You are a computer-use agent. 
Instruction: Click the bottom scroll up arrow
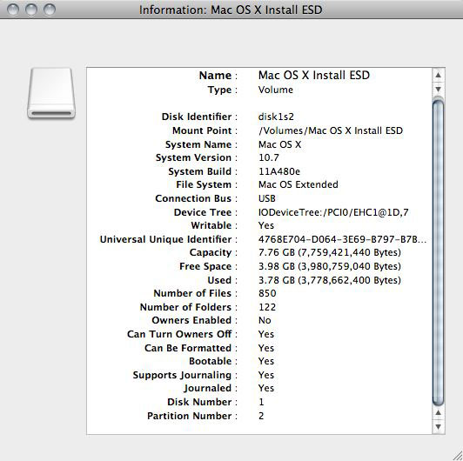pyautogui.click(x=439, y=413)
